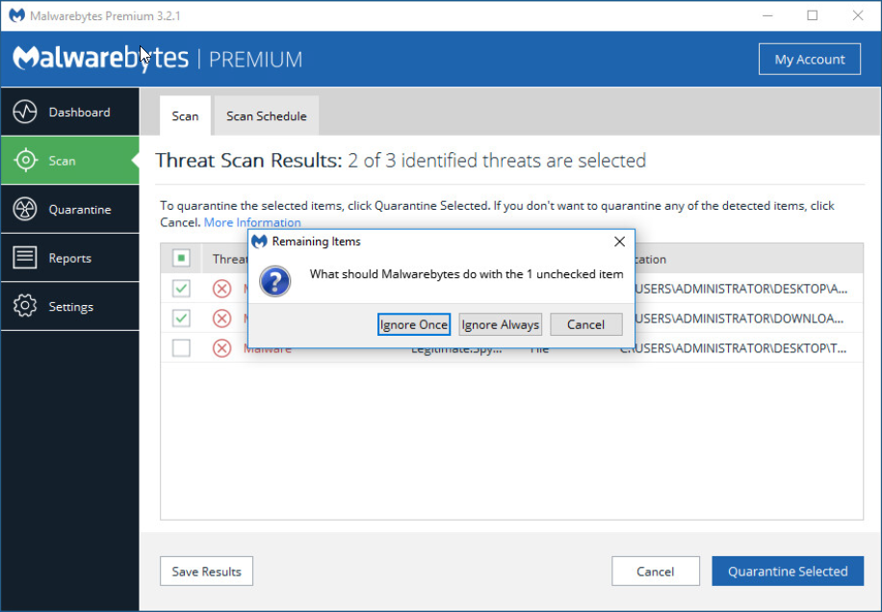Image resolution: width=882 pixels, height=612 pixels.
Task: Click Quarantine Selected button
Action: click(x=788, y=571)
